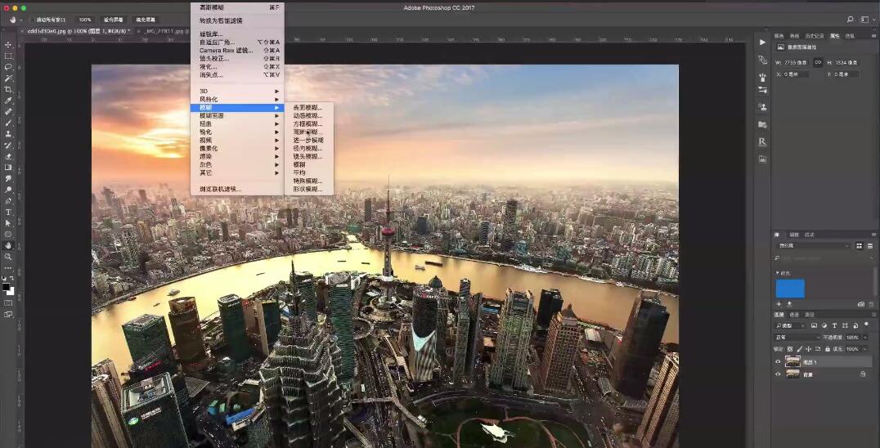Click the 100% zoom button

[85, 20]
